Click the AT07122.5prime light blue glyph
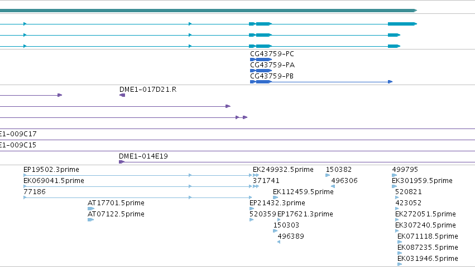The image size is (475, 267). click(x=90, y=220)
